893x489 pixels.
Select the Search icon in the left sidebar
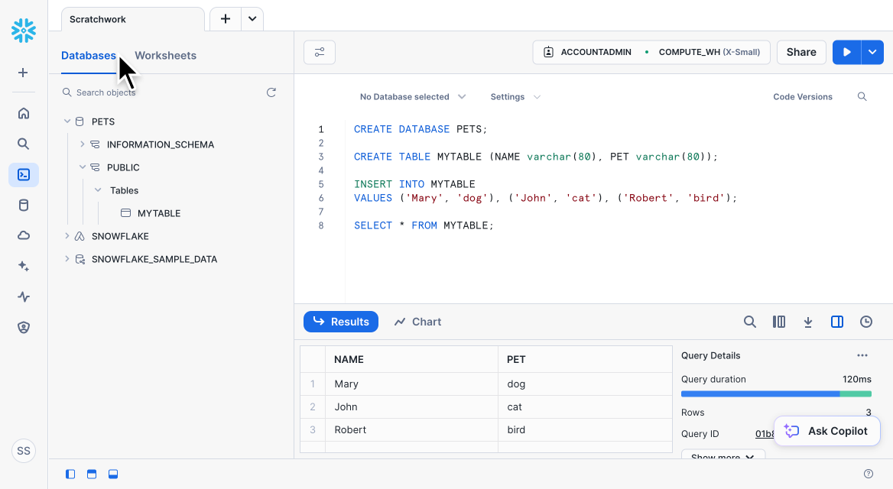pos(23,143)
